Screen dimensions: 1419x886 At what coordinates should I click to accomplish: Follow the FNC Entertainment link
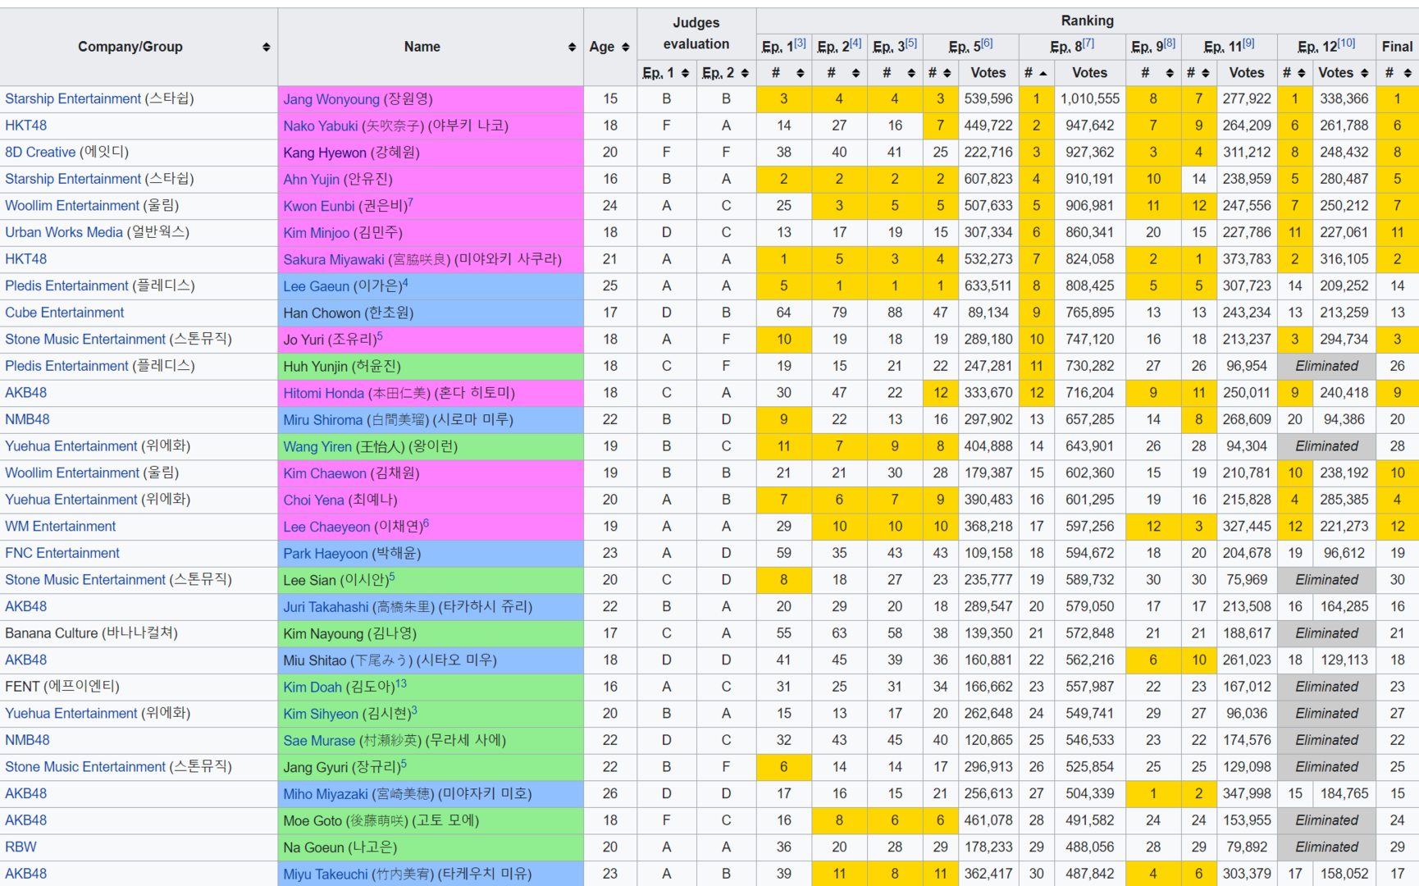(62, 553)
